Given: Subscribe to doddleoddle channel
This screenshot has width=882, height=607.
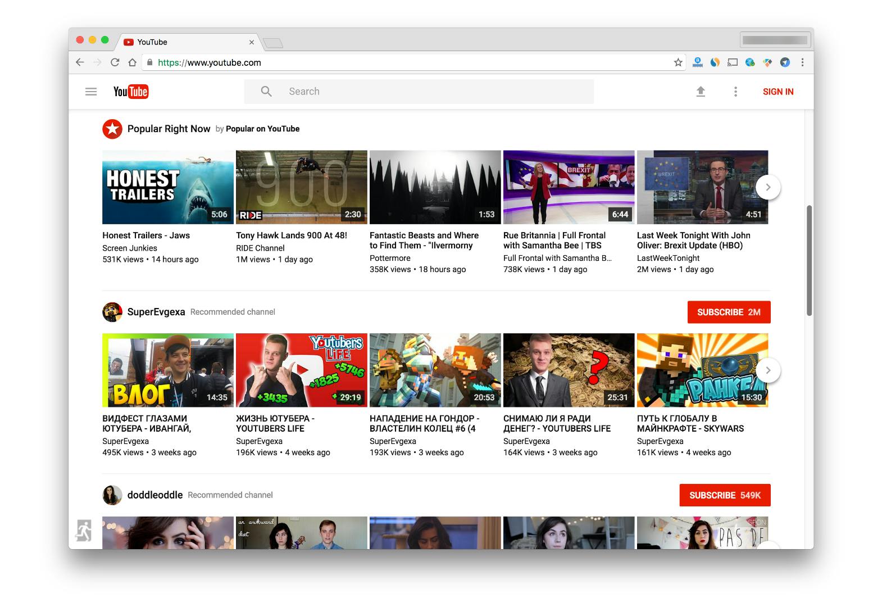Looking at the screenshot, I should [x=725, y=495].
